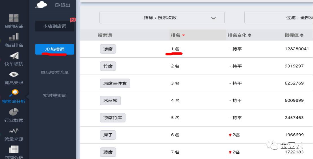Select 搜索词分析 magnifier icon
313x159 pixels.
tap(14, 93)
